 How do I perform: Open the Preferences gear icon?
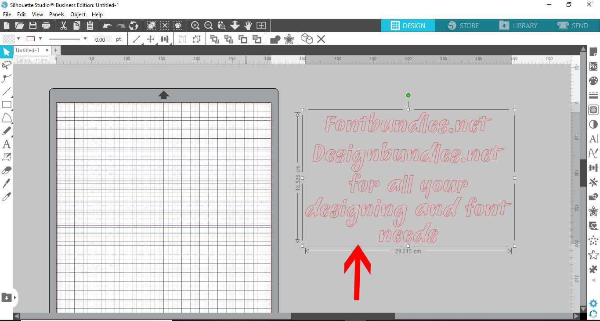[x=593, y=303]
